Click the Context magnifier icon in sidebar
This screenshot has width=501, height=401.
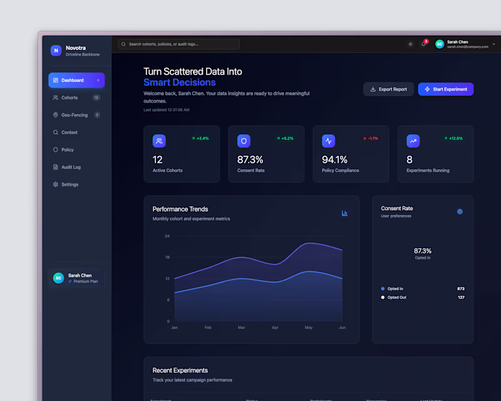pyautogui.click(x=56, y=132)
